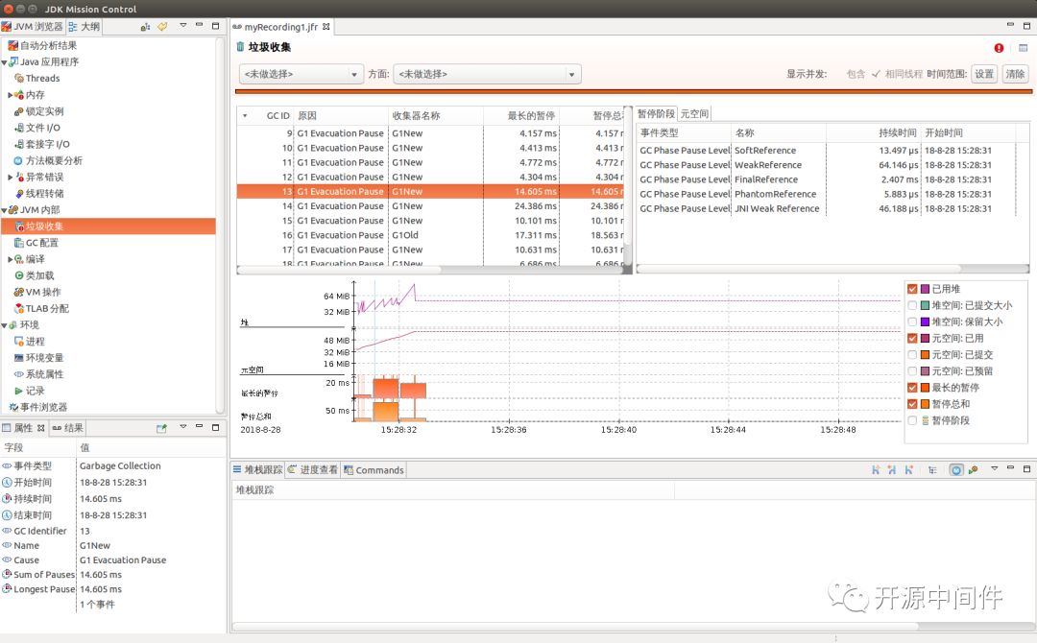The image size is (1037, 643).
Task: Check the 元空间: 已预留 checkbox
Action: click(913, 371)
